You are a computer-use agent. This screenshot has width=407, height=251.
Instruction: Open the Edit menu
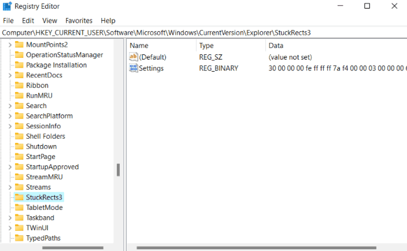pyautogui.click(x=28, y=20)
